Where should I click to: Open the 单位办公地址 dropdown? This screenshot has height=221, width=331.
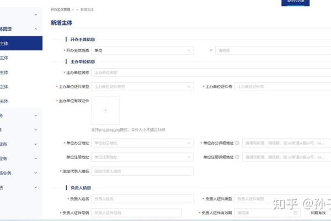142,143
